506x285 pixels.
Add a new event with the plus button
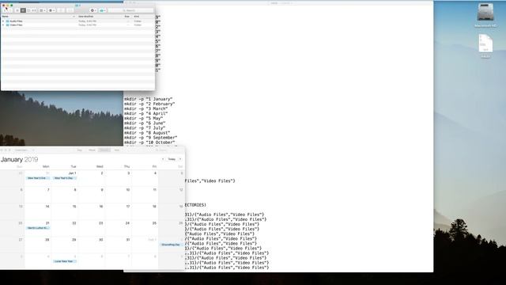(x=33, y=150)
